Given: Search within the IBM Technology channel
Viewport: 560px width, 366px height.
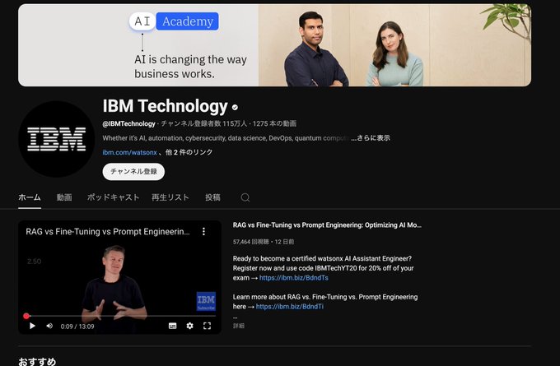Looking at the screenshot, I should click(245, 197).
